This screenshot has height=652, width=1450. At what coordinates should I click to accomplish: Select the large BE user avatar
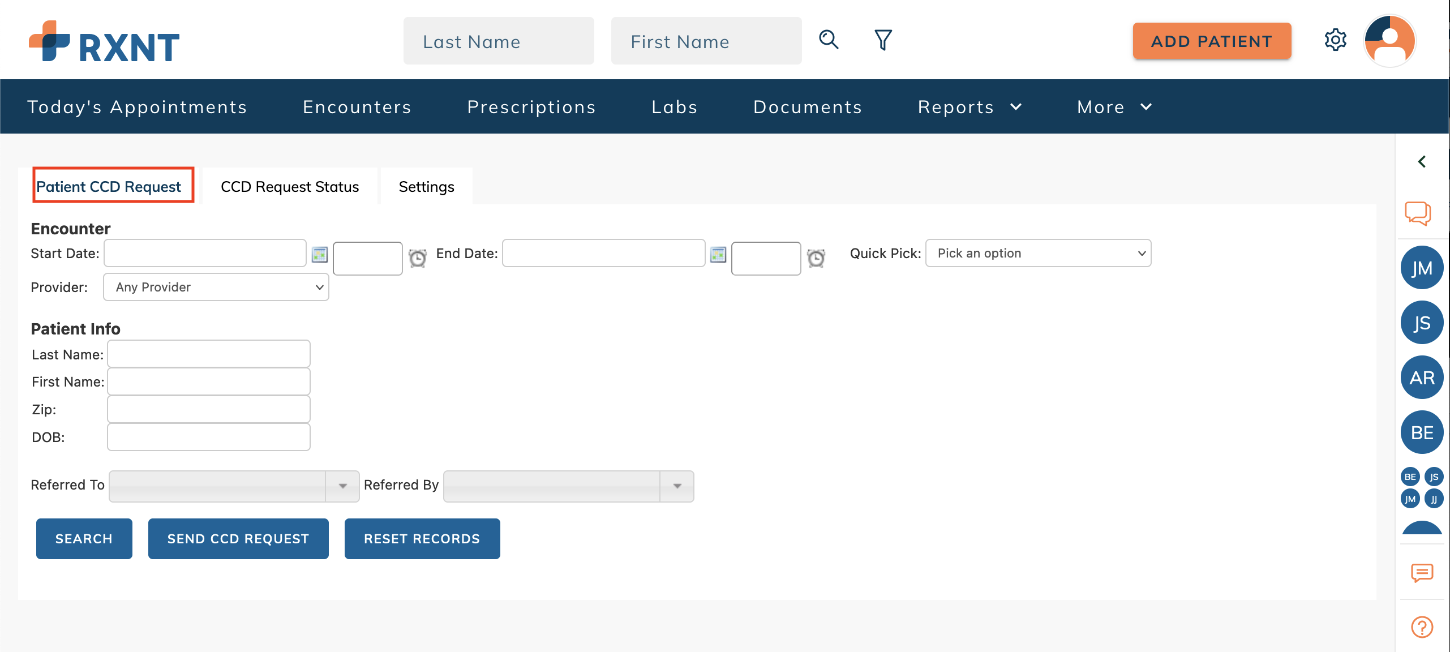pos(1422,432)
